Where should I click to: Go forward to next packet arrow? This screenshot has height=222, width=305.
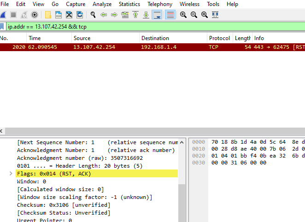coord(114,15)
